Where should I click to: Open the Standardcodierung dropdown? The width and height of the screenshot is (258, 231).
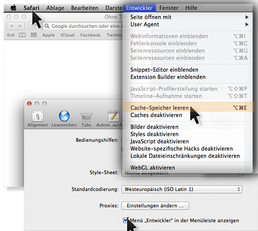[182, 189]
